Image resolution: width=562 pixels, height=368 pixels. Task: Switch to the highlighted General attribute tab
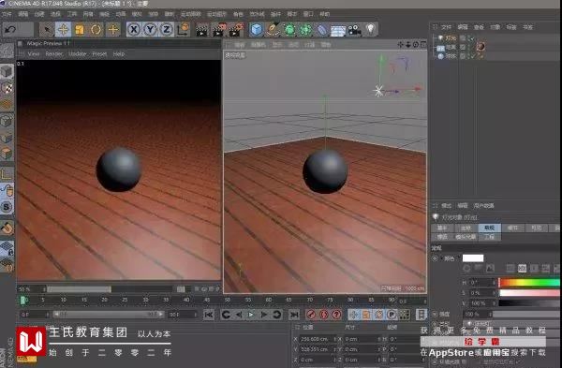coord(489,228)
